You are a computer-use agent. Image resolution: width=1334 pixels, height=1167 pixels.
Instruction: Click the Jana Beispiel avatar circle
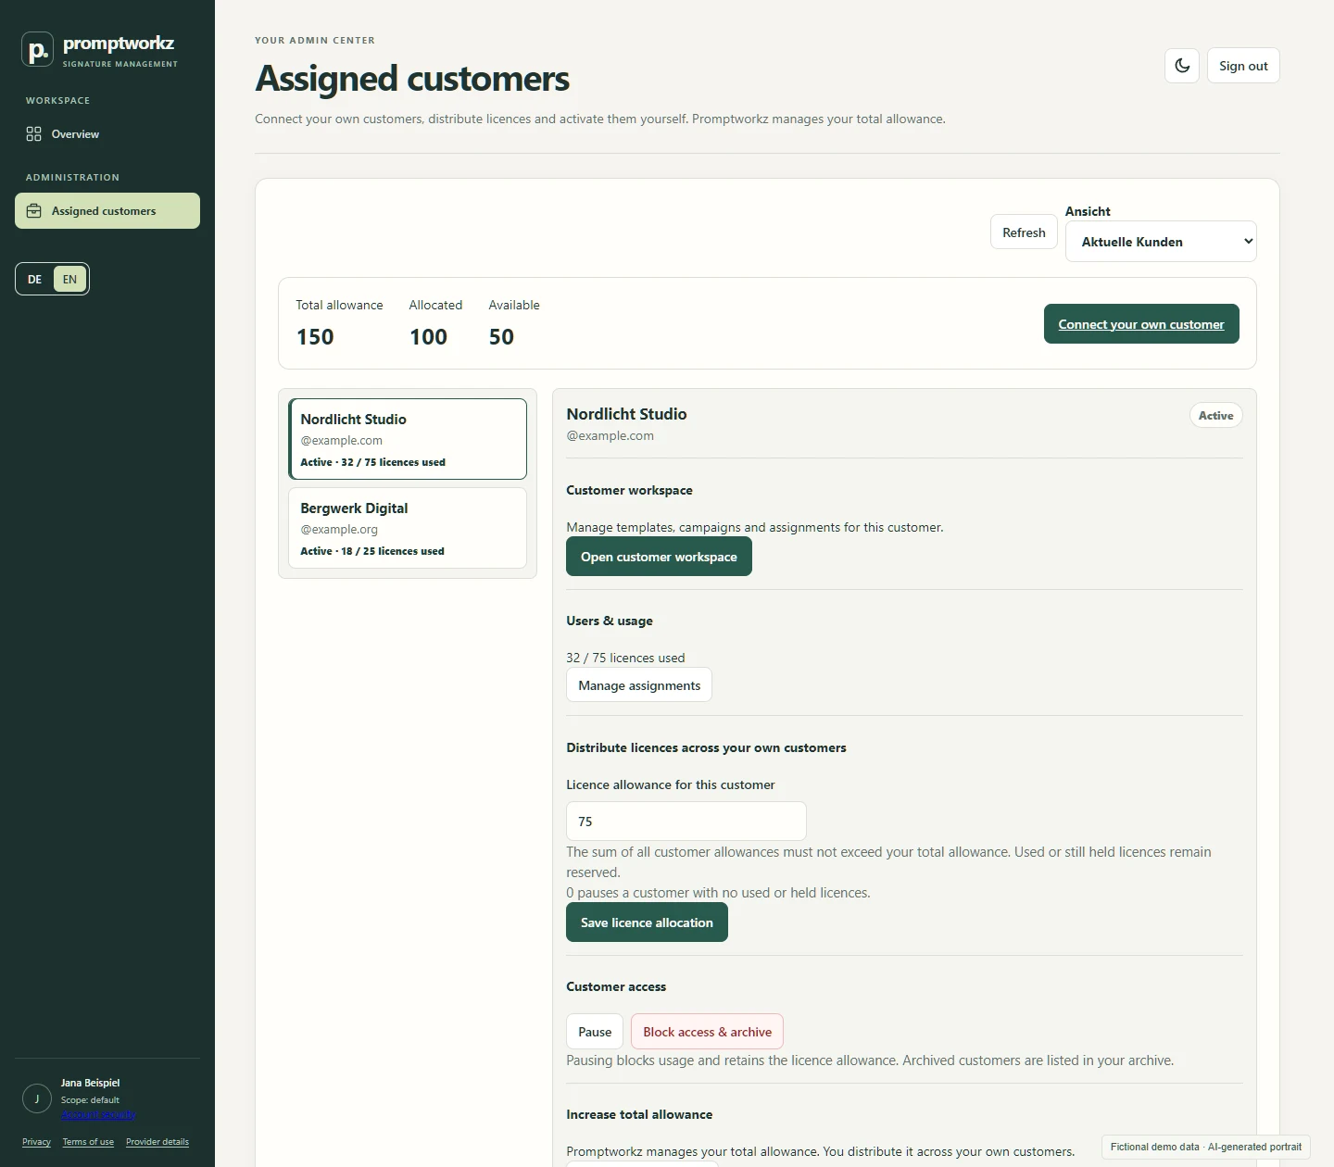[x=37, y=1099]
